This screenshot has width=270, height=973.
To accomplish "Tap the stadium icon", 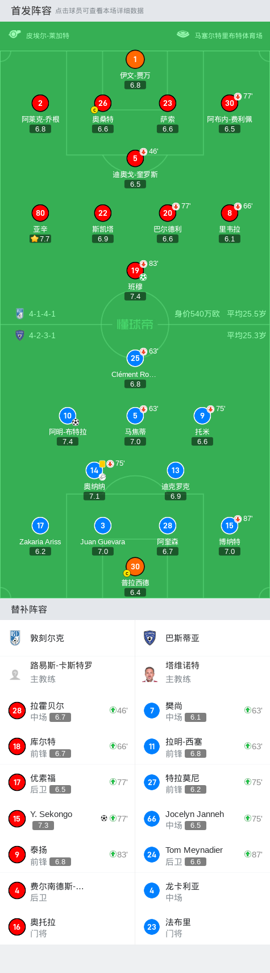I will [x=182, y=34].
